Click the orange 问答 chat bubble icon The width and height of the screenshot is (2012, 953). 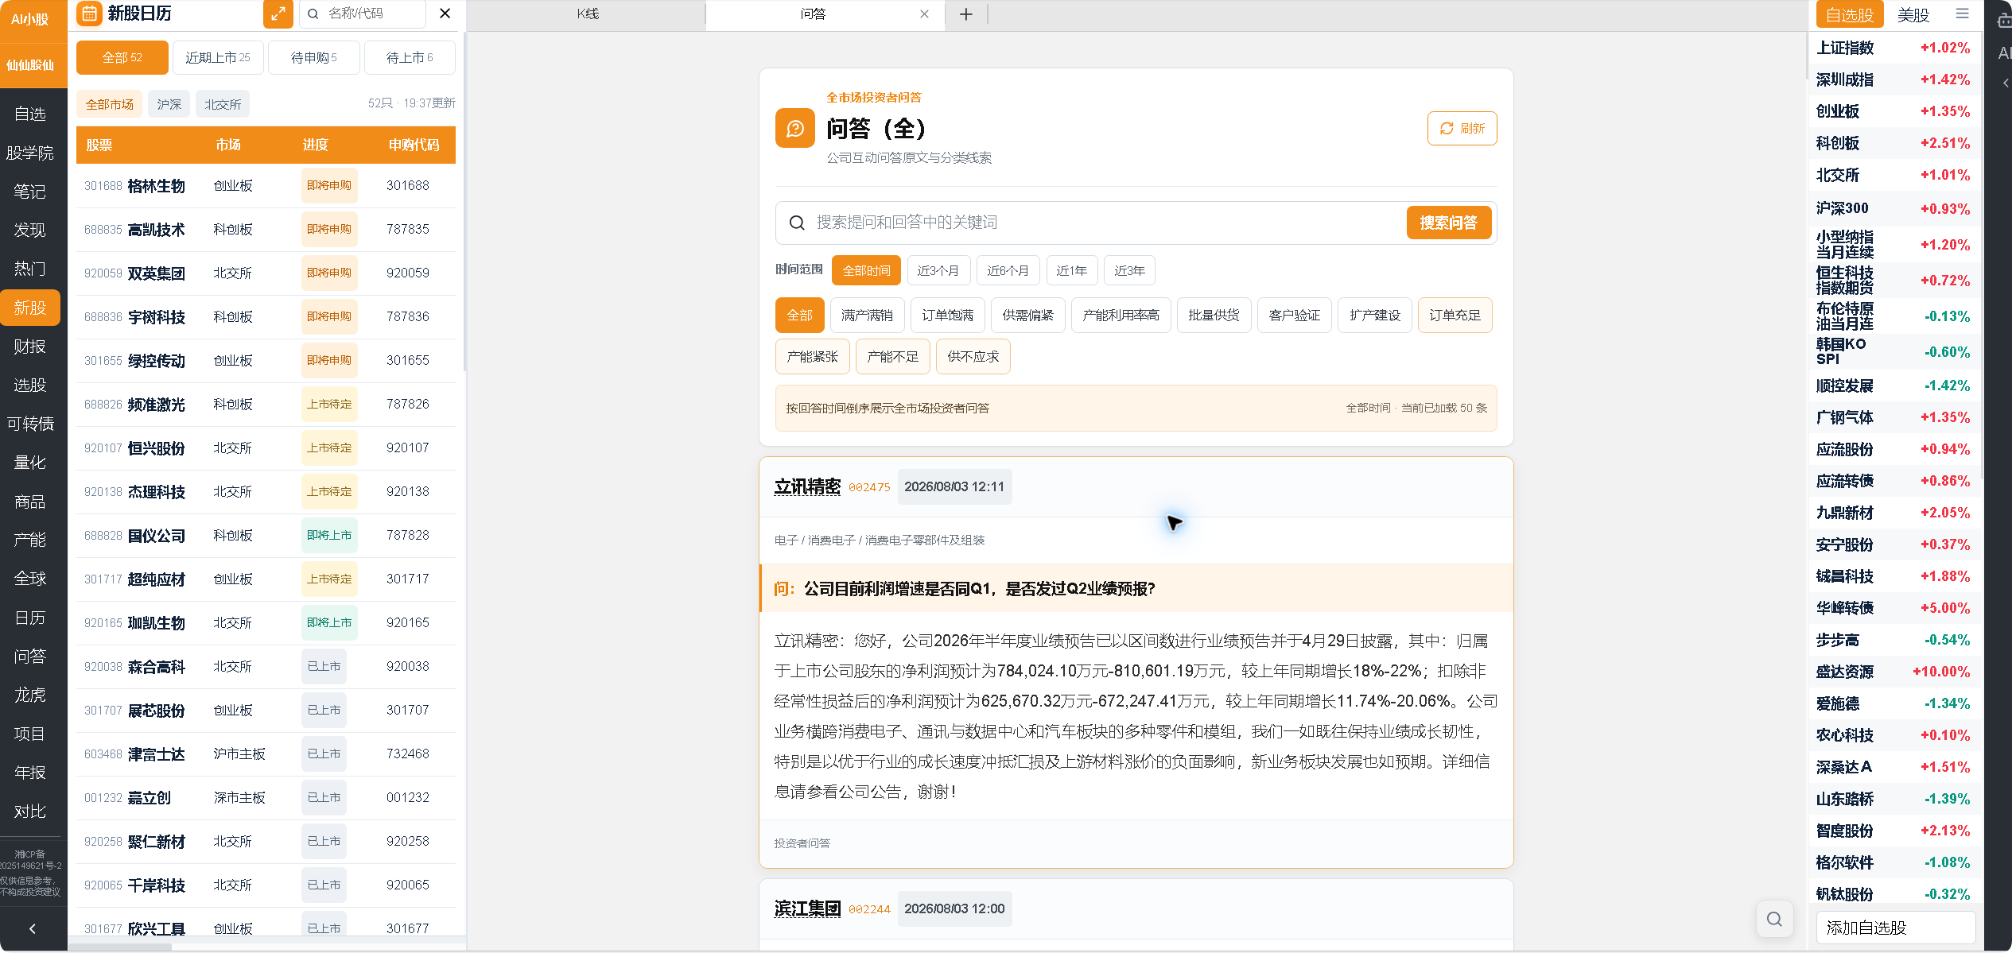point(795,128)
